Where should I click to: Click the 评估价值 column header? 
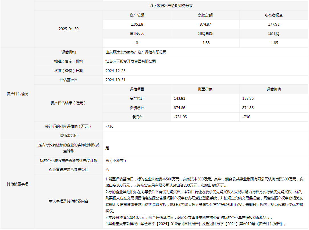coord(273,89)
